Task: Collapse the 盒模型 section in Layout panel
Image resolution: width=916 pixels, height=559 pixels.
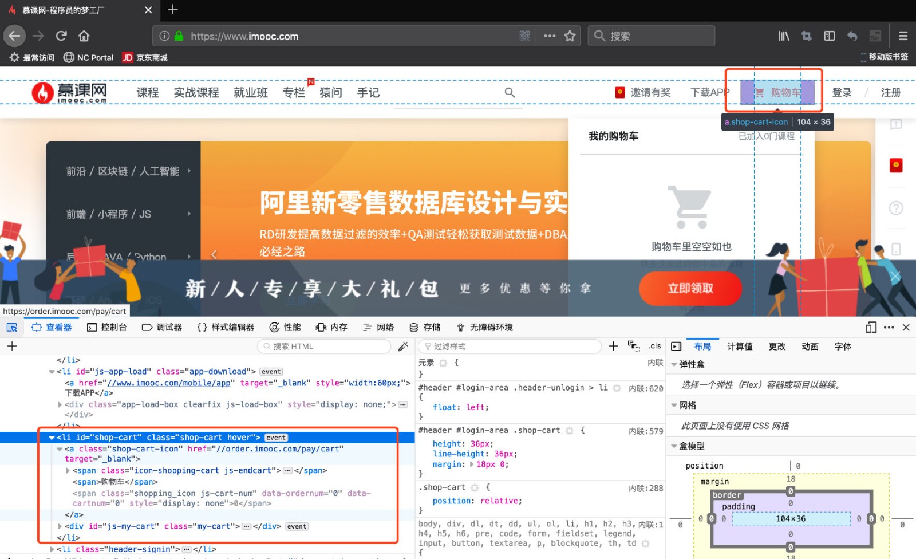Action: click(x=675, y=446)
